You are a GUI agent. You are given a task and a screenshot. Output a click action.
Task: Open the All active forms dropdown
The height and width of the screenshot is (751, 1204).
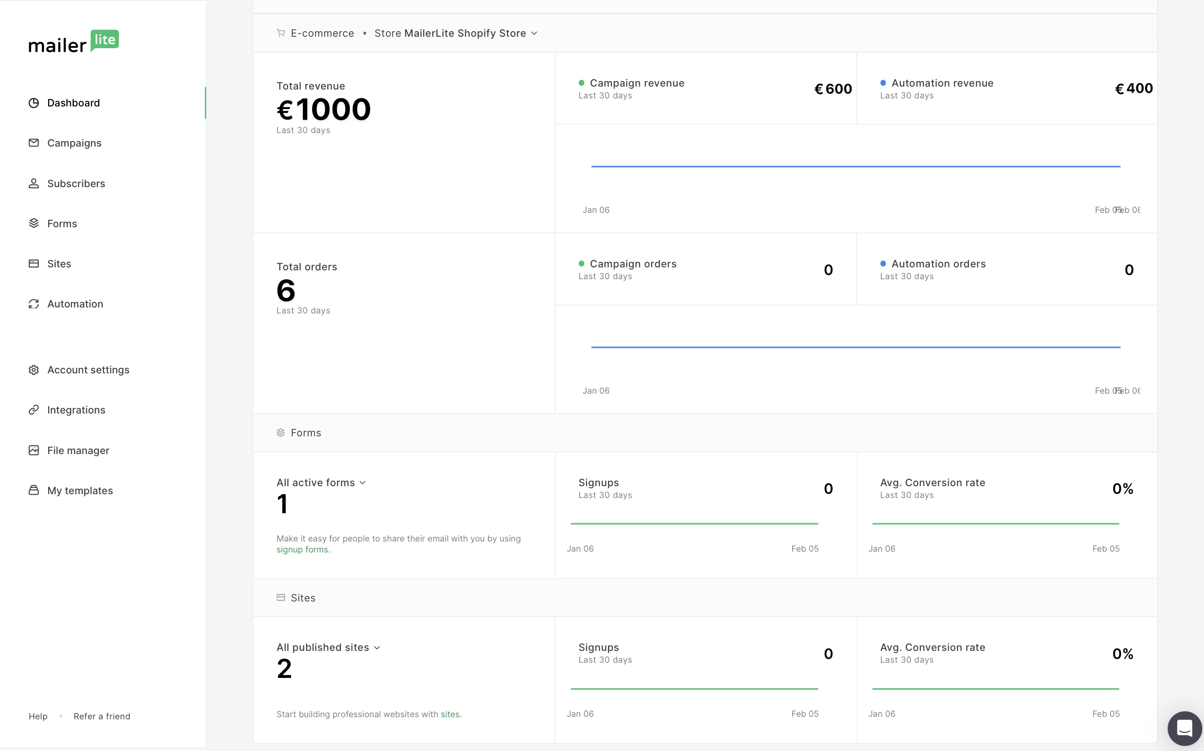click(x=321, y=483)
